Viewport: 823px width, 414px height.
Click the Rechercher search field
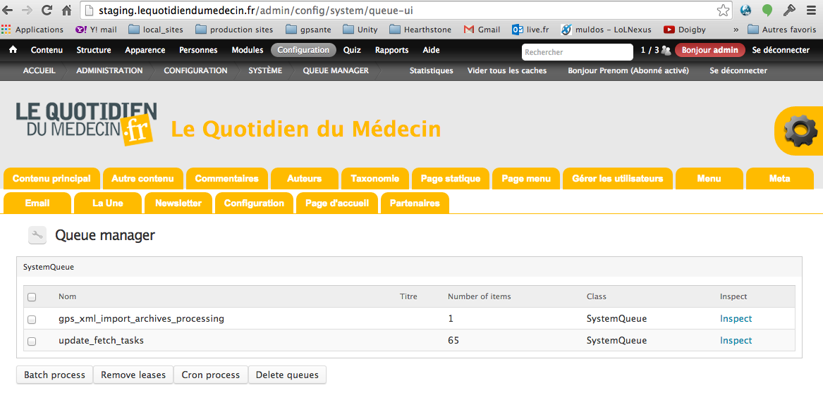[577, 52]
